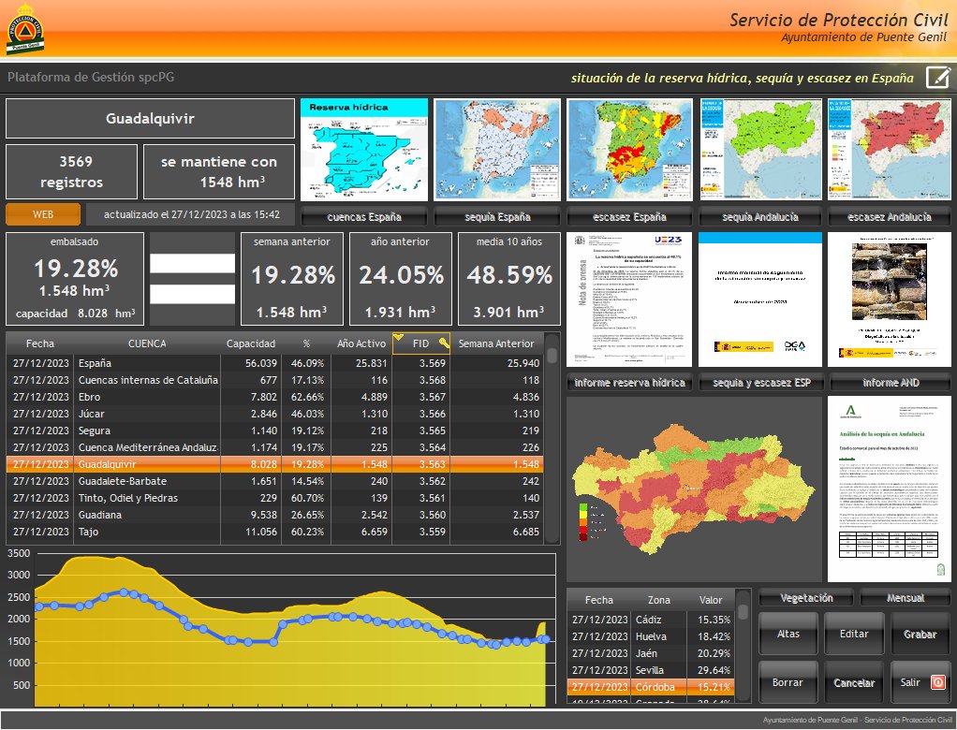Open the escasez España map thumbnail
This screenshot has height=730, width=957.
pos(629,150)
